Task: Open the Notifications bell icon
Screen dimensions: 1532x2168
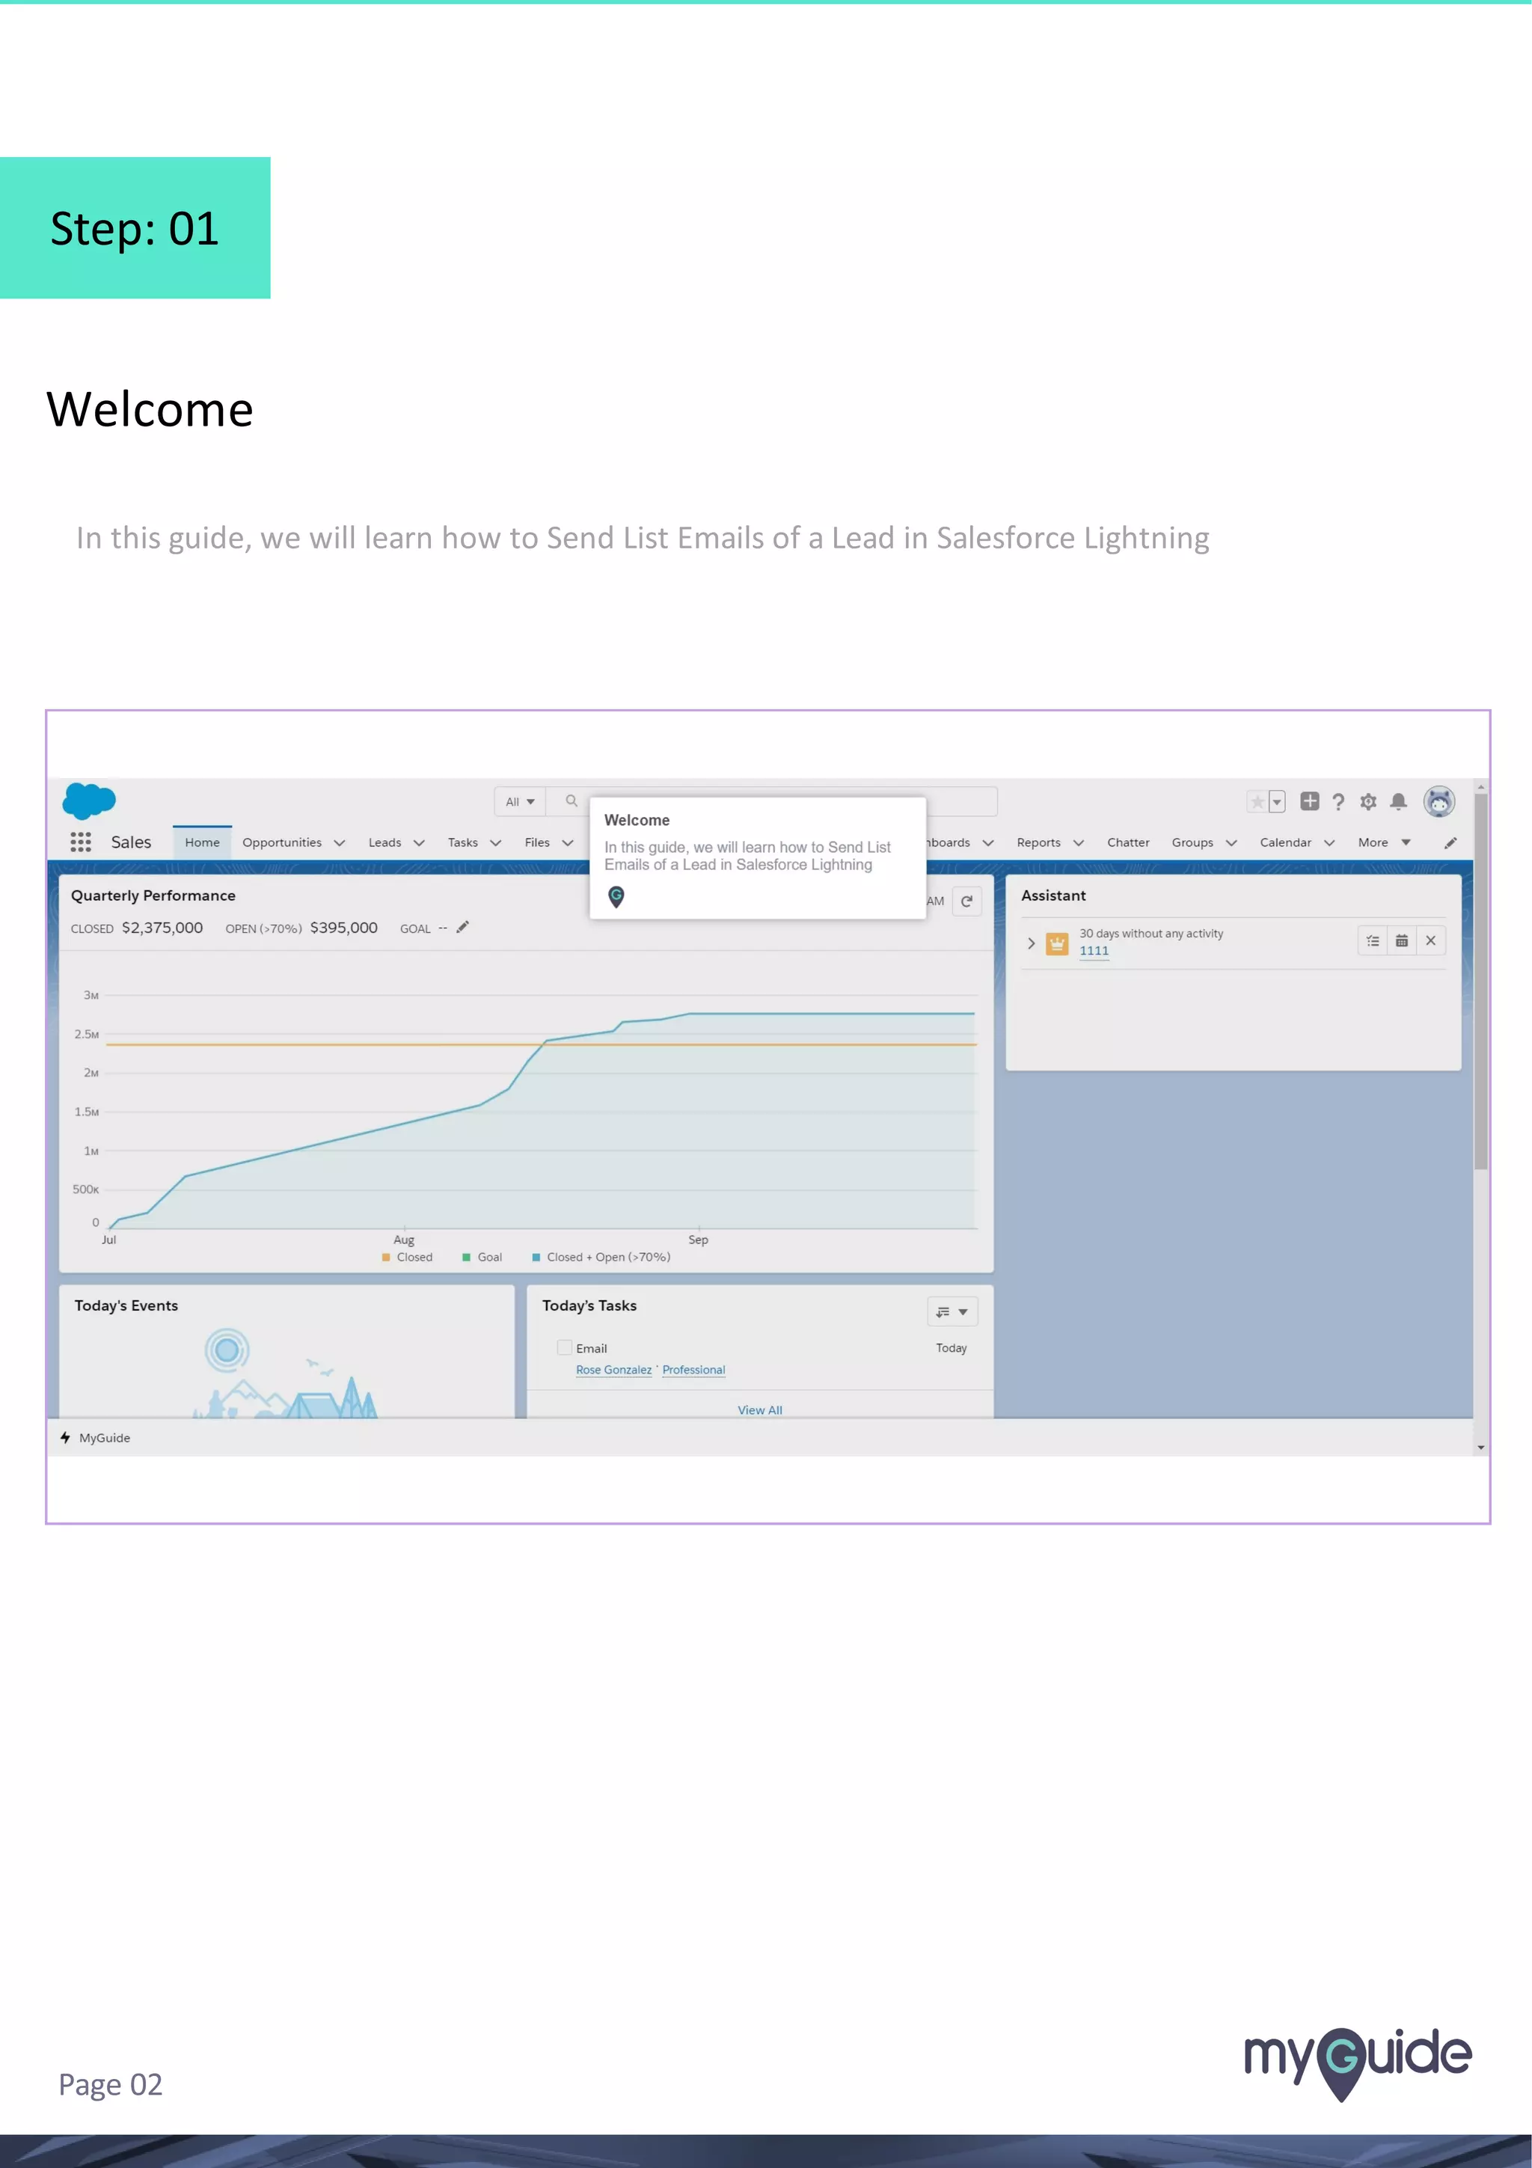Action: click(1399, 802)
